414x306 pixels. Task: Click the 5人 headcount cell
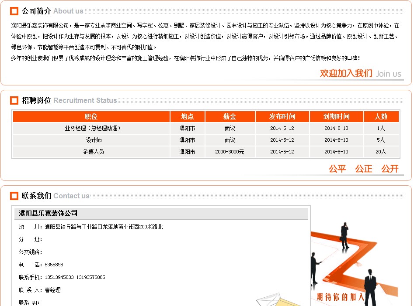point(381,140)
